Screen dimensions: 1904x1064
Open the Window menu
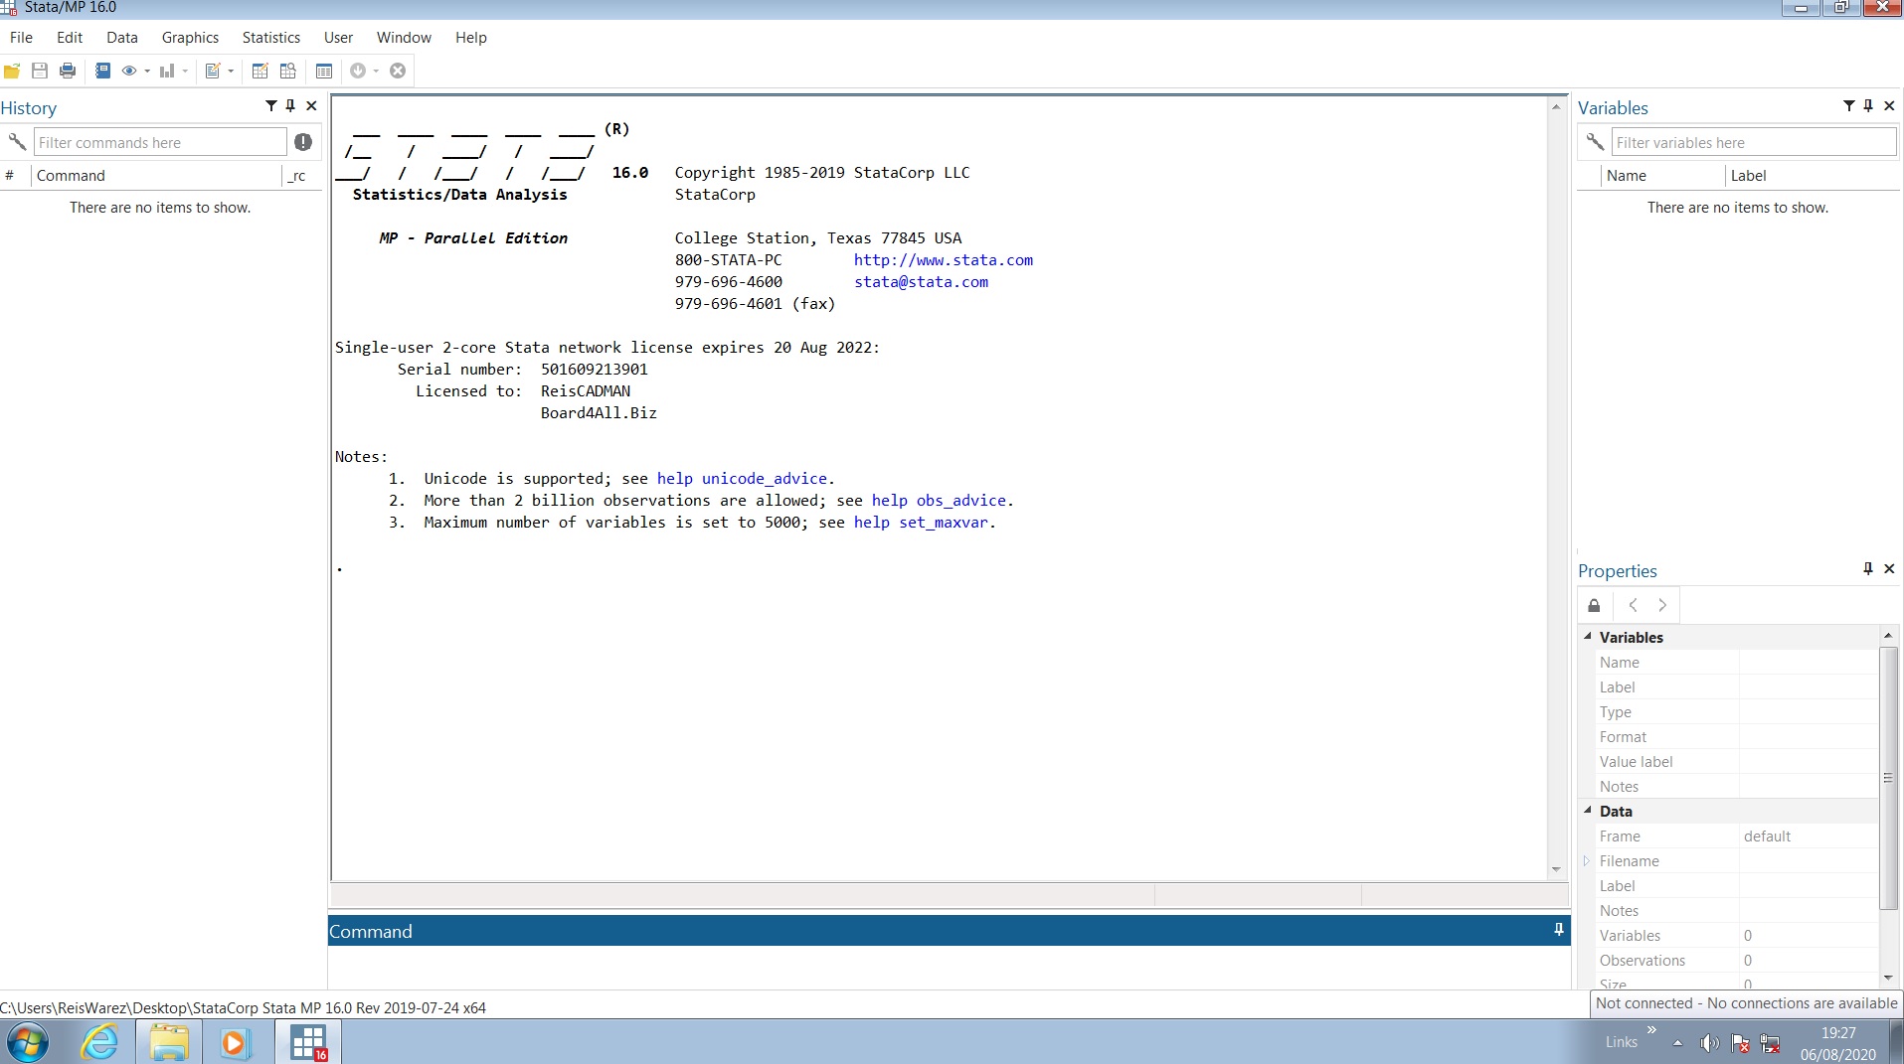(x=404, y=38)
